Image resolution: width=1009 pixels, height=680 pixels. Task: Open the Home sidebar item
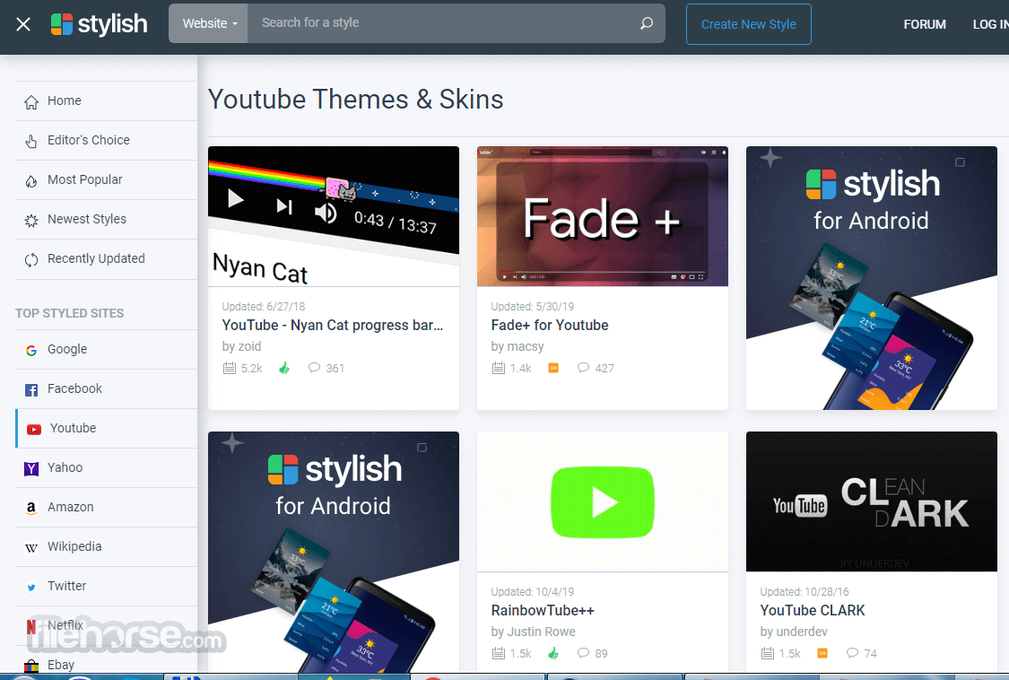pos(106,101)
